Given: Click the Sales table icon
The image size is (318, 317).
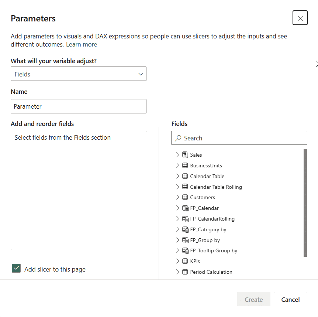Looking at the screenshot, I should (x=184, y=155).
